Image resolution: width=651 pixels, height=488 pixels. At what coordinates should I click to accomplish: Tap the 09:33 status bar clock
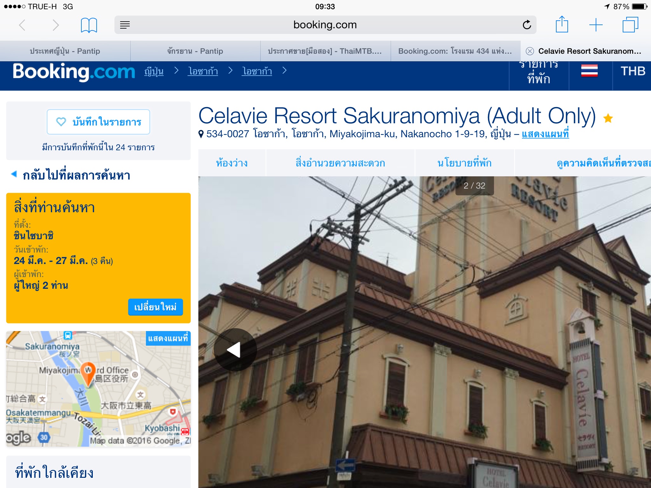[325, 6]
